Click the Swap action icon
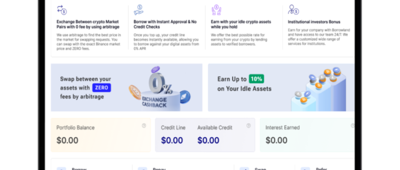The height and width of the screenshot is (170, 400). (244, 168)
